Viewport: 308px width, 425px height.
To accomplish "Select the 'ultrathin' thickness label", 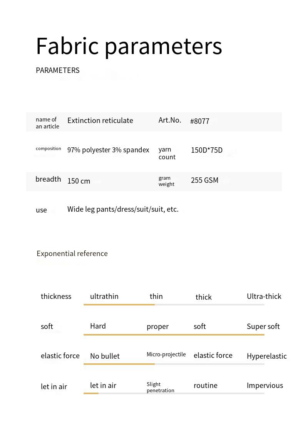I will (x=104, y=296).
